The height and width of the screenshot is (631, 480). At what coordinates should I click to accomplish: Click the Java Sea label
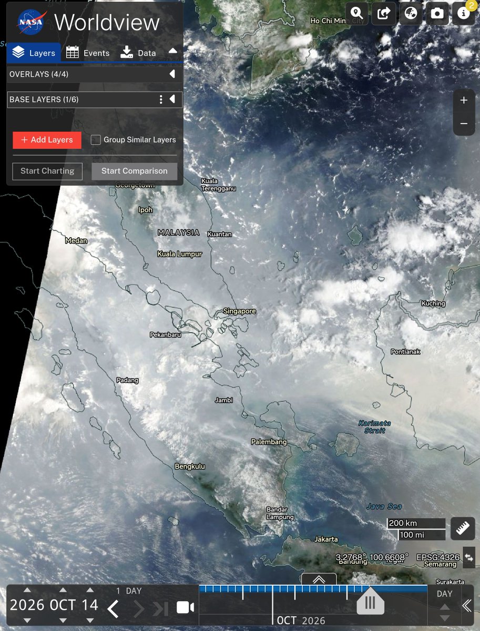384,506
